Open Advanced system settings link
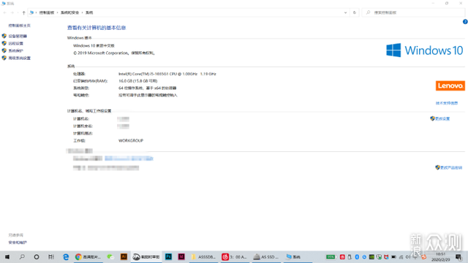The height and width of the screenshot is (263, 468). [20, 58]
